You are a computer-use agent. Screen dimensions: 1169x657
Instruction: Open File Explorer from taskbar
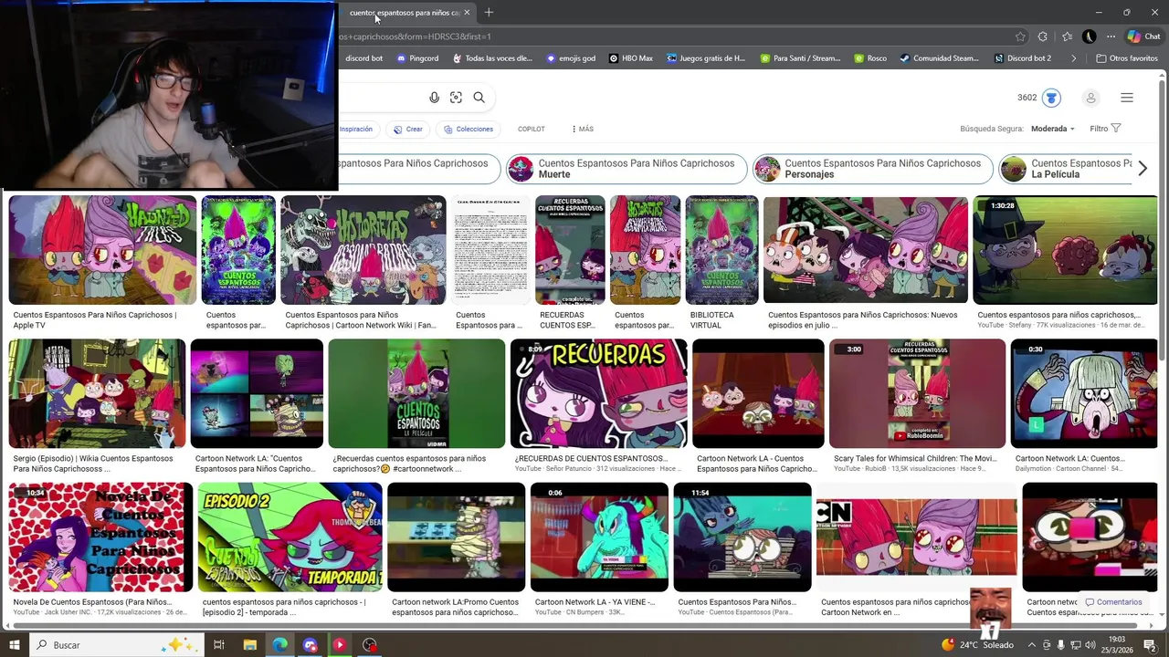click(249, 645)
